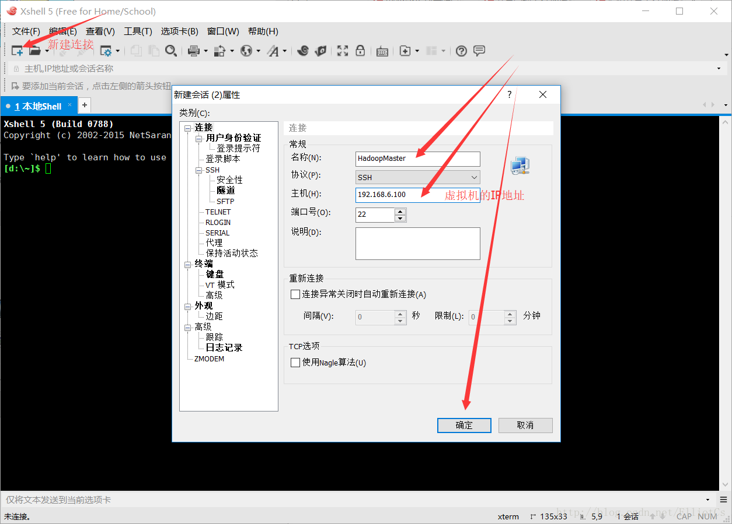Click the Paste toolbar icon
Screen dimensions: 732x524
(154, 51)
